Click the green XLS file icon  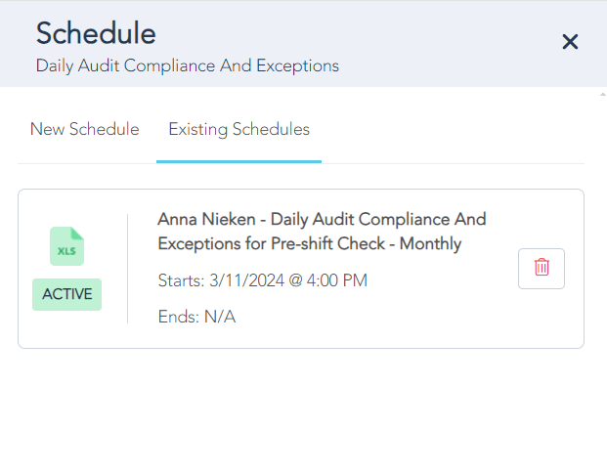click(66, 246)
